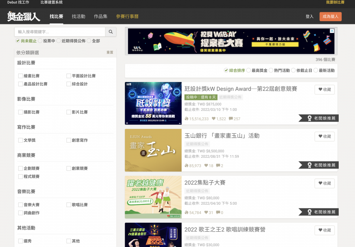This screenshot has height=247, width=355.
Task: Click the 收藏 button for 瓩設計獎
Action: point(324,90)
